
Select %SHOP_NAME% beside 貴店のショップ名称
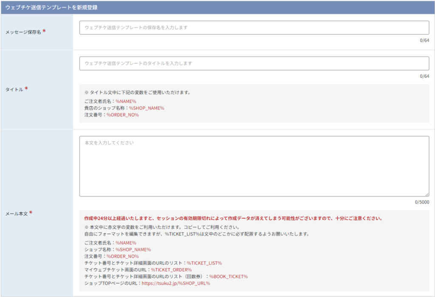pyautogui.click(x=147, y=108)
